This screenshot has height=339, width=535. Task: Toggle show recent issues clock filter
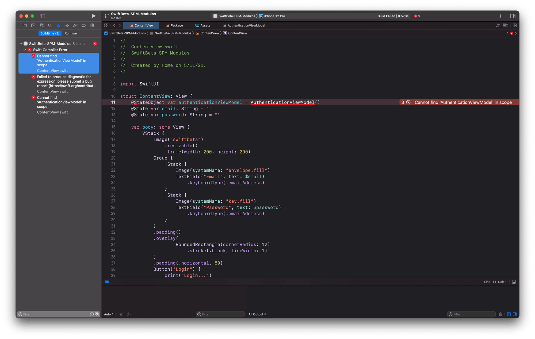point(92,314)
